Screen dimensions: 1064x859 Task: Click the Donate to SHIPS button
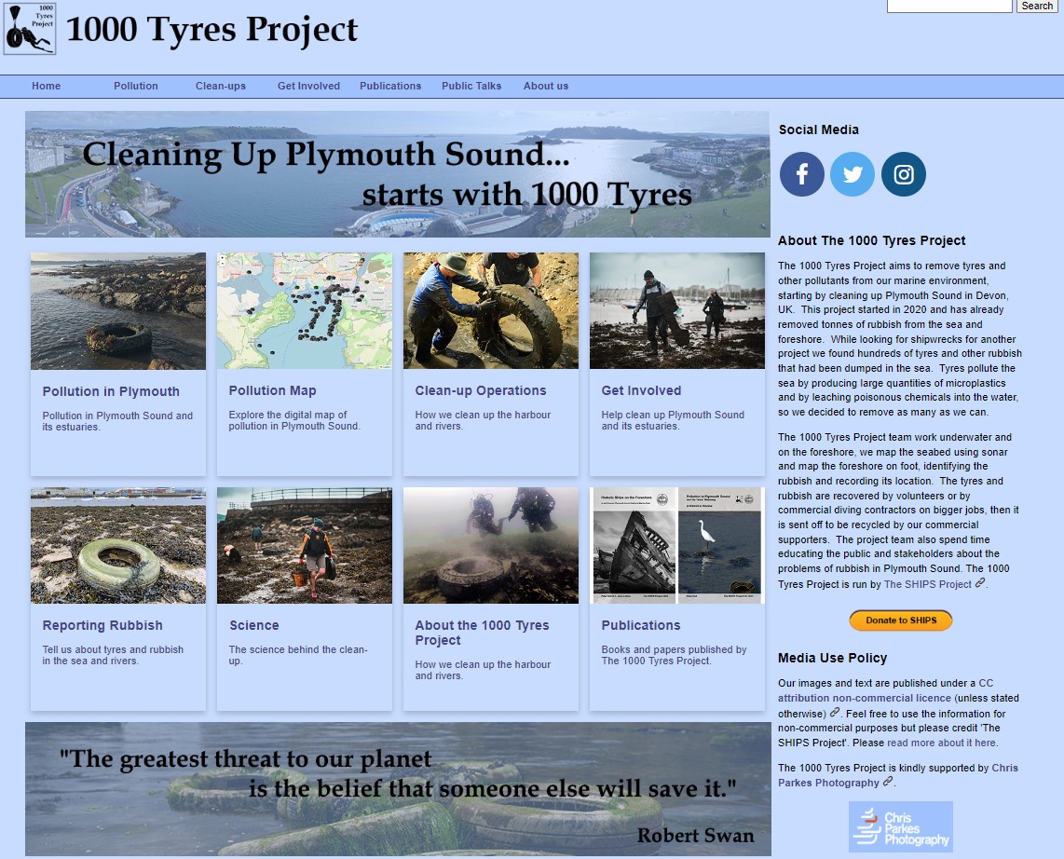[900, 620]
